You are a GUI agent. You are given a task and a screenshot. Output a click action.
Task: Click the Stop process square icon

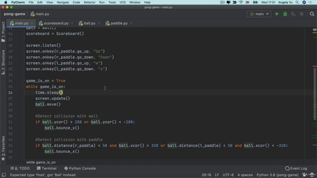302,14
